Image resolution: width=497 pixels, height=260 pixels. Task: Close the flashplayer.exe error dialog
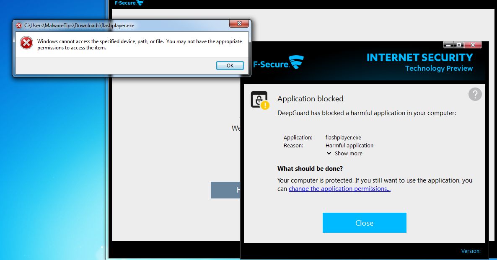click(239, 23)
